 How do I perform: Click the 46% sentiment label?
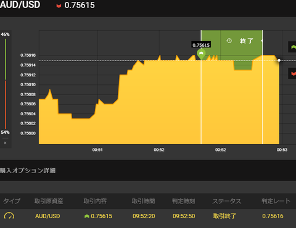pyautogui.click(x=5, y=35)
